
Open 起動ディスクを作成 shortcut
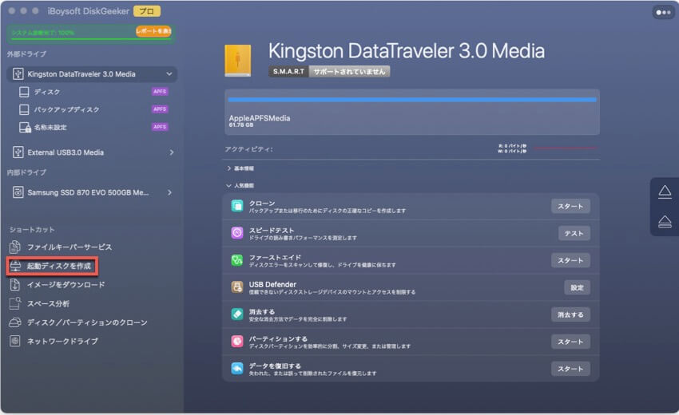coord(59,266)
